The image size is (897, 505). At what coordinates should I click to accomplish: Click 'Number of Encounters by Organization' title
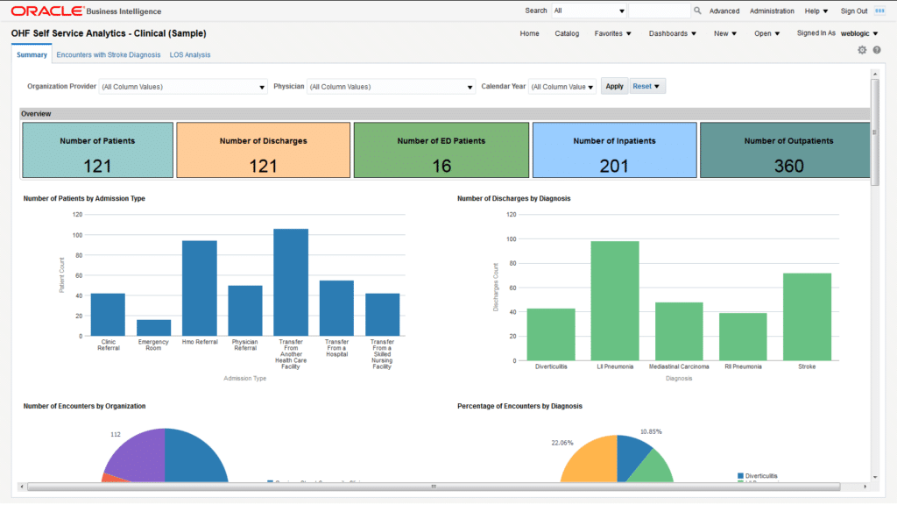pyautogui.click(x=84, y=406)
